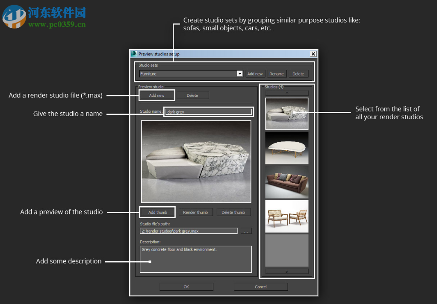Click the Furniture studio set combo box
The height and width of the screenshot is (304, 437).
pyautogui.click(x=191, y=73)
